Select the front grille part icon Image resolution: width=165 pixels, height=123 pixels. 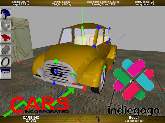[x=6, y=74]
